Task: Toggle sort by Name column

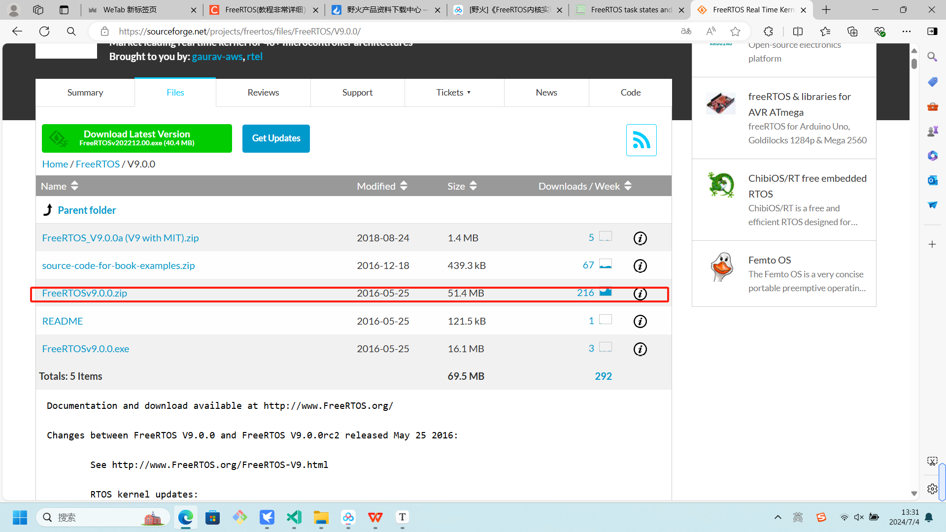Action: point(74,186)
